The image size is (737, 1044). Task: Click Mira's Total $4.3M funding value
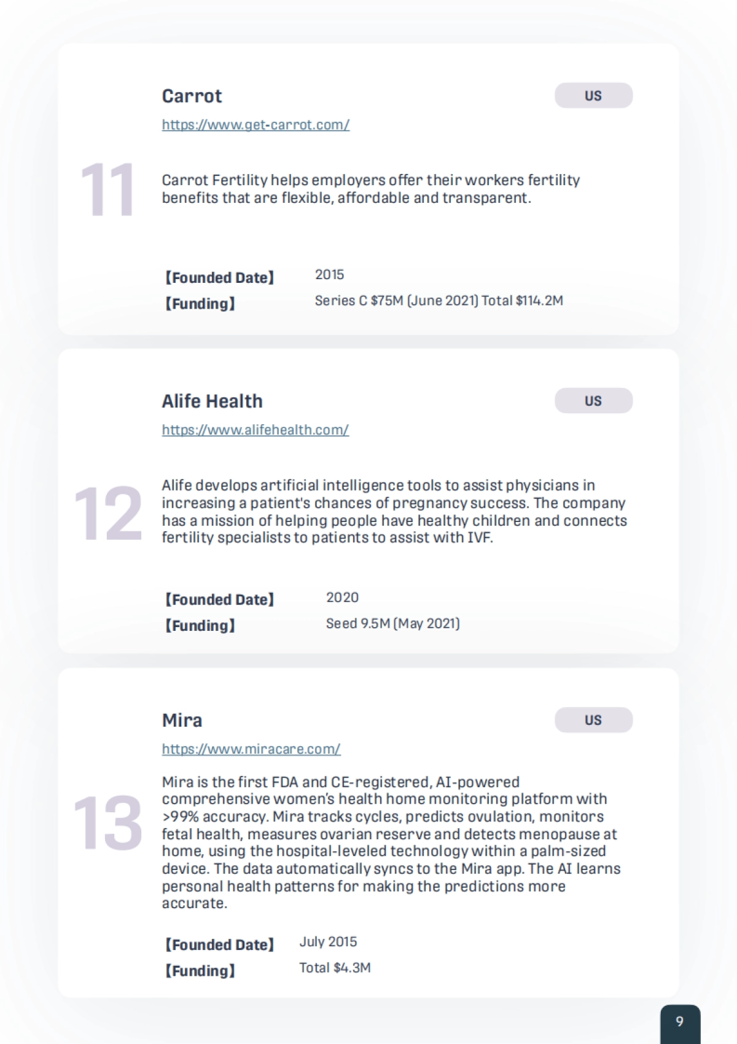pos(335,968)
